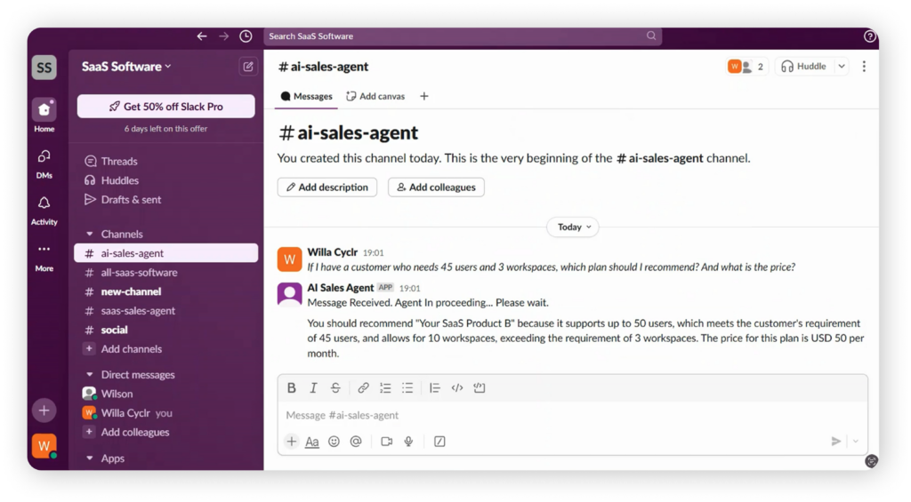The height and width of the screenshot is (502, 911).
Task: Click the round plus create button
Action: pyautogui.click(x=44, y=410)
